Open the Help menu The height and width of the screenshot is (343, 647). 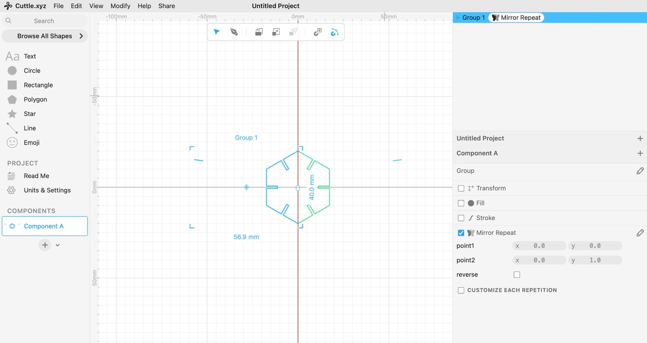[144, 6]
